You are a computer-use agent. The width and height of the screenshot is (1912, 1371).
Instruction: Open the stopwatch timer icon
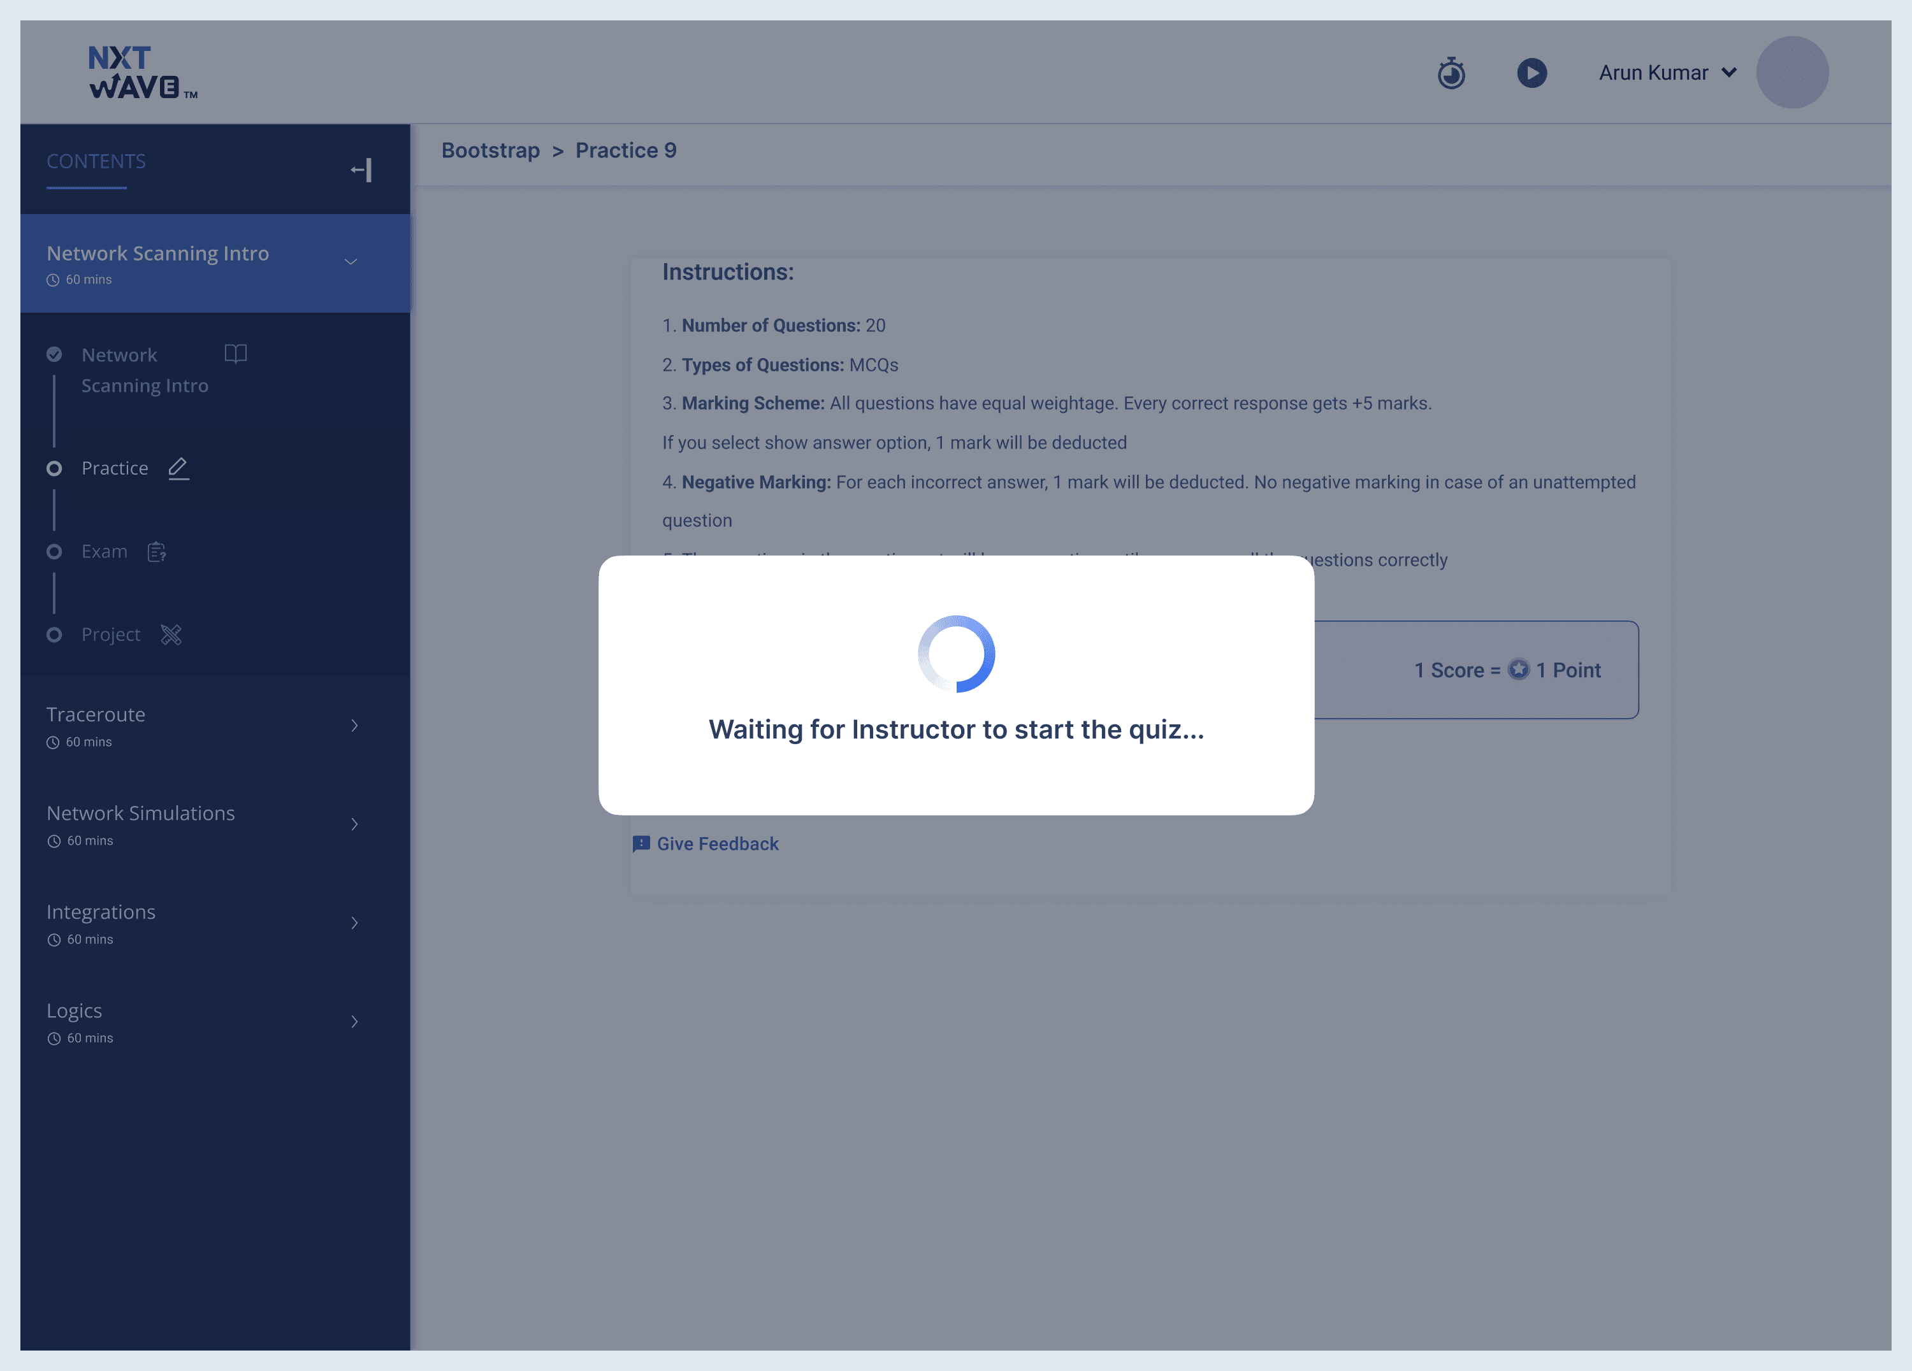point(1451,73)
